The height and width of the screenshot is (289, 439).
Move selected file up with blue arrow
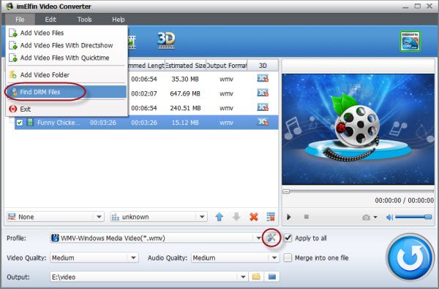click(x=219, y=217)
